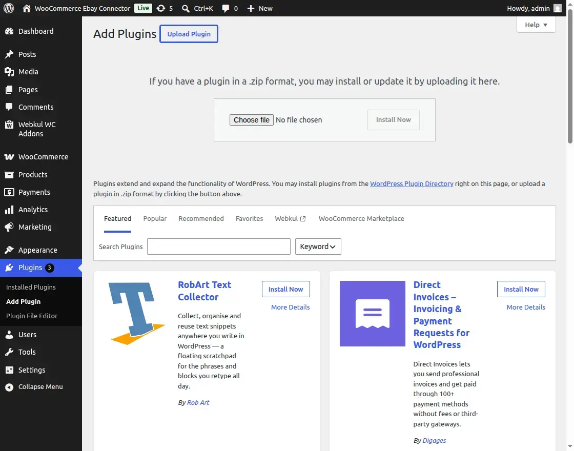Click the home icon in admin bar

tap(26, 8)
